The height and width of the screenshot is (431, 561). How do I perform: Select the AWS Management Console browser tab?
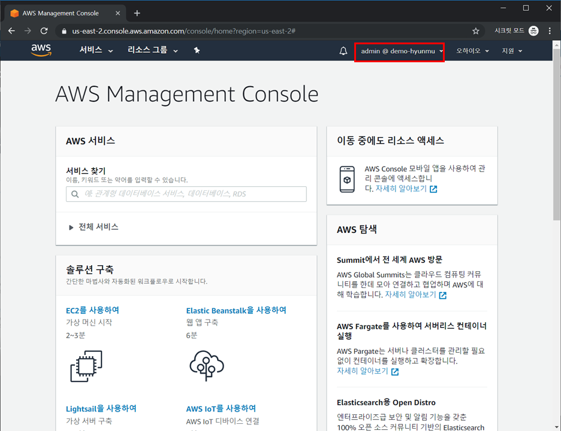pyautogui.click(x=65, y=13)
